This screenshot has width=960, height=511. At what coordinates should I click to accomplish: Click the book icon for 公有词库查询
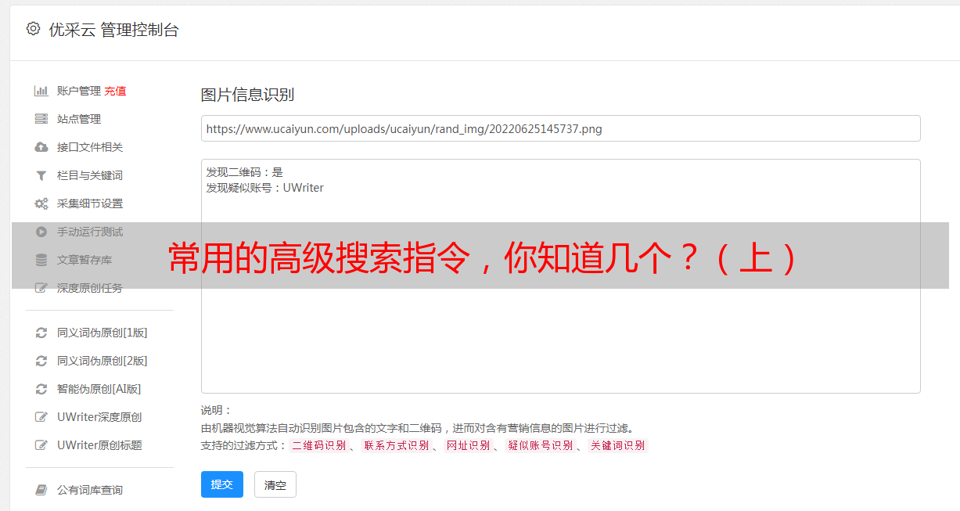(41, 490)
